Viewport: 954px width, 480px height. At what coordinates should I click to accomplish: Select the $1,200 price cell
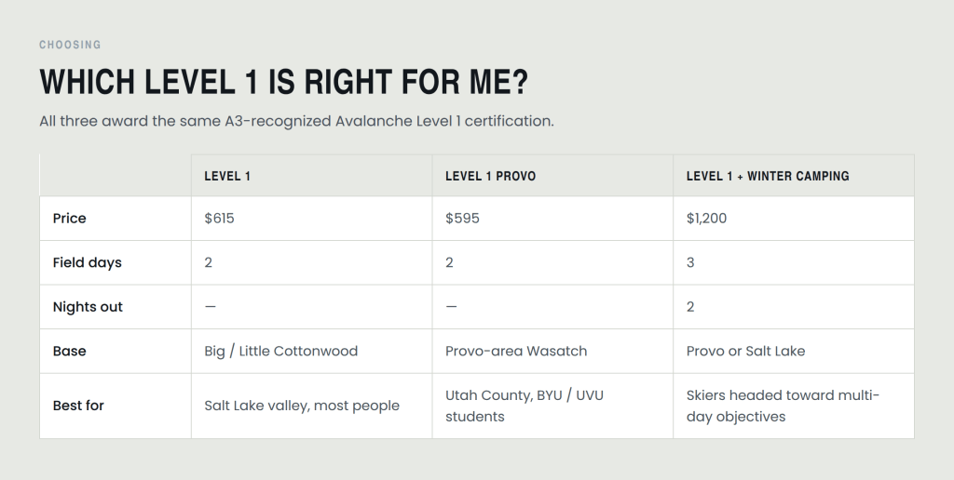coord(794,218)
